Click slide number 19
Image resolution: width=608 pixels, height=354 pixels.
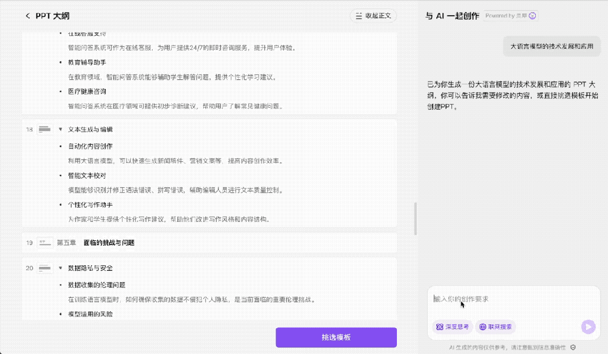point(29,243)
